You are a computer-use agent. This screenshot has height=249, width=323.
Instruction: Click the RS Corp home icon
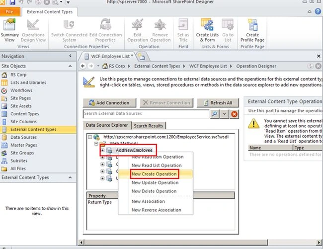click(x=105, y=66)
